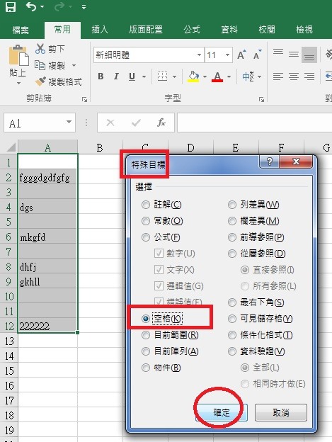Click into the formula bar
Screen dimensions: 332x442
tap(255, 123)
